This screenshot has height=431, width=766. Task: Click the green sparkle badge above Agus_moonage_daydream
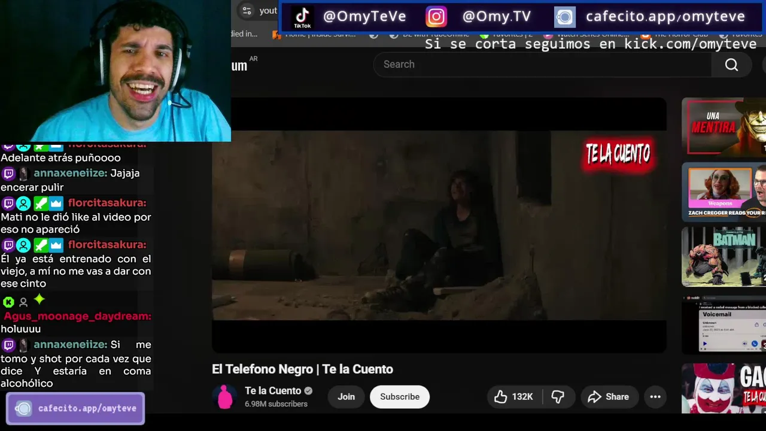(39, 299)
